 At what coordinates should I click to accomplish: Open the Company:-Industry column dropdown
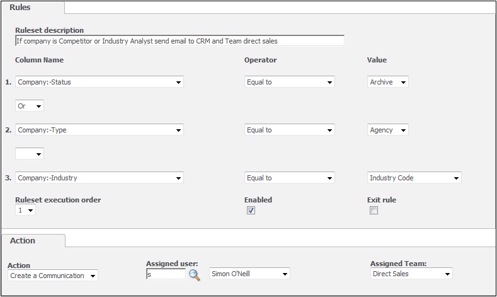tap(99, 178)
